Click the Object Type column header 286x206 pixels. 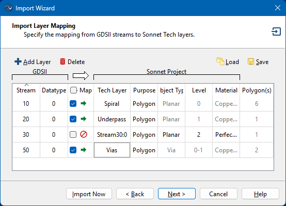(171, 90)
